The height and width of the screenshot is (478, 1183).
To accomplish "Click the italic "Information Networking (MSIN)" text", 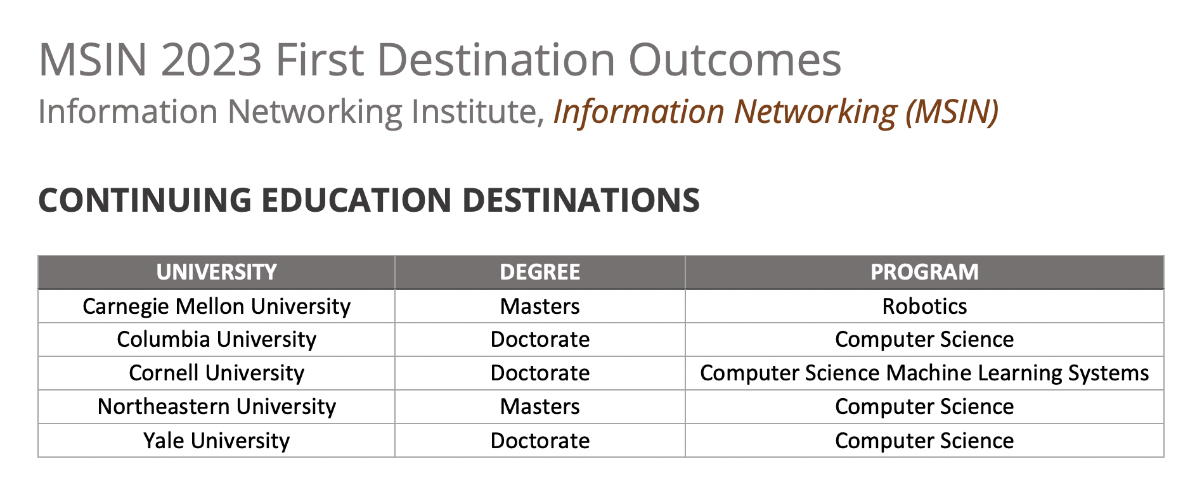I will (775, 112).
